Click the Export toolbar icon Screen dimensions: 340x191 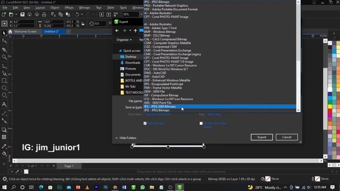[108, 14]
